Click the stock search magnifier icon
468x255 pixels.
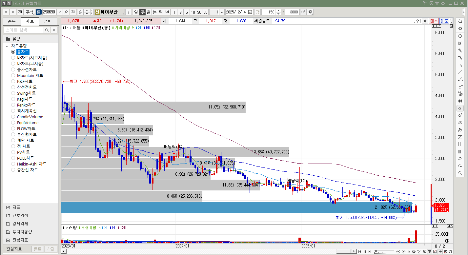[x=66, y=12]
